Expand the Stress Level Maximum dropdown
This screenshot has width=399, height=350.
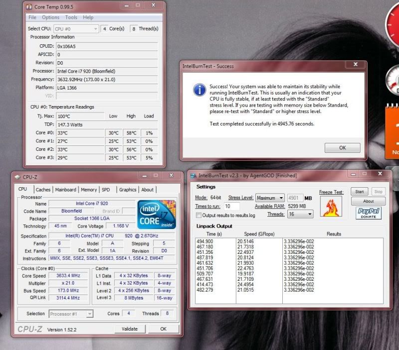[270, 198]
